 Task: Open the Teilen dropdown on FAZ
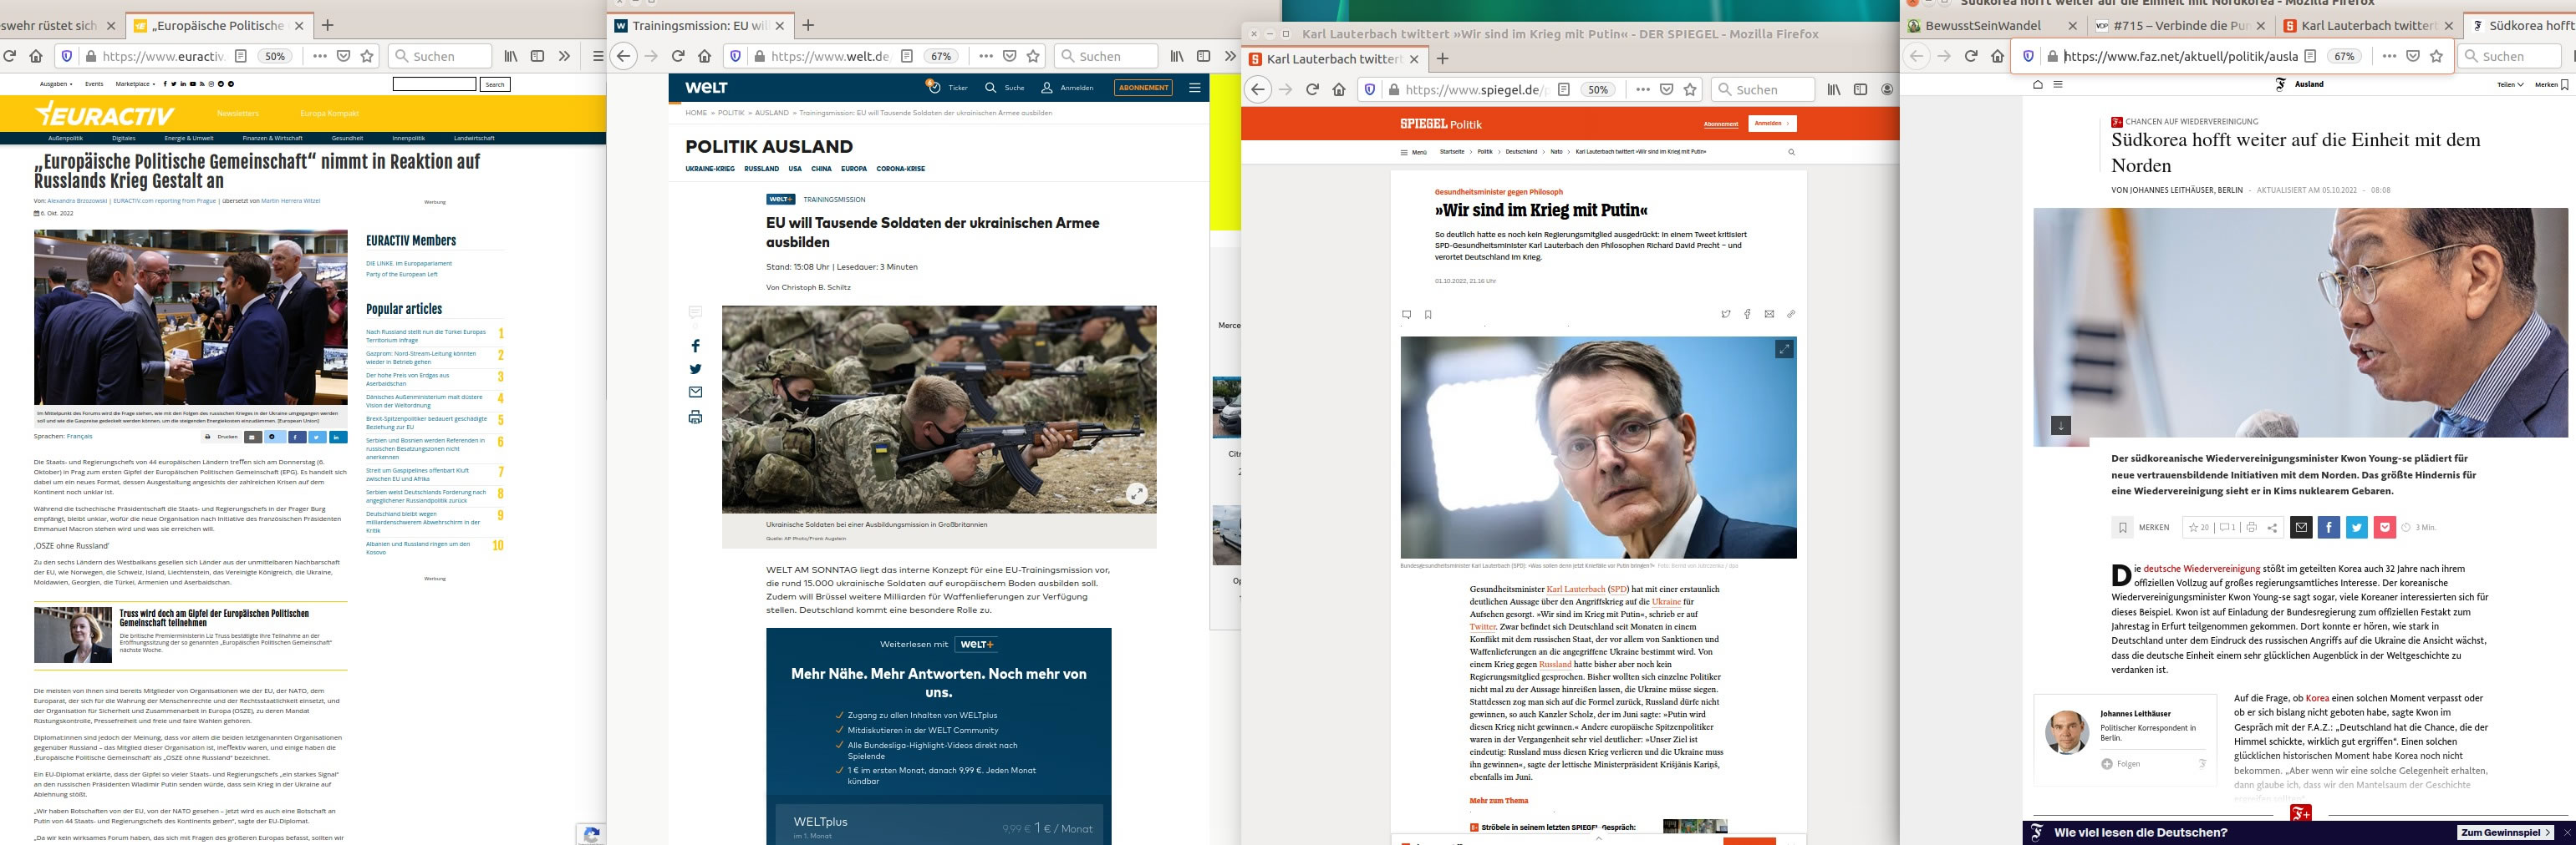[x=2510, y=83]
